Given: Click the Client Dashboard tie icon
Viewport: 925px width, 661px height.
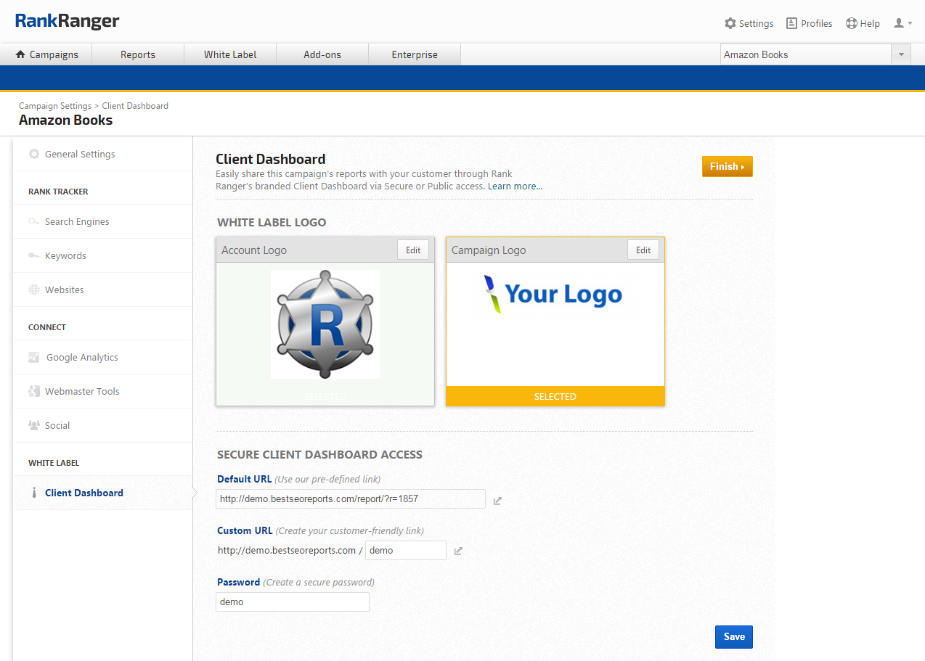Looking at the screenshot, I should pos(34,493).
